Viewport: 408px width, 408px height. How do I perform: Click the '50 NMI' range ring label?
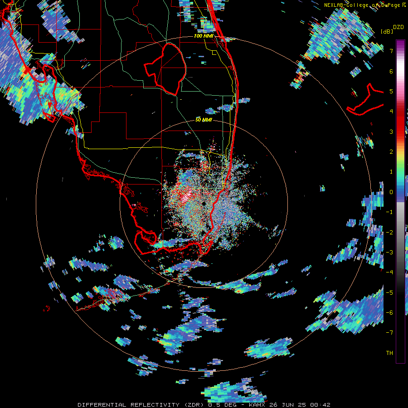204,120
